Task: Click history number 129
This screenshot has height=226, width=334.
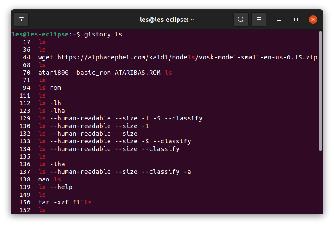Action: click(25, 118)
